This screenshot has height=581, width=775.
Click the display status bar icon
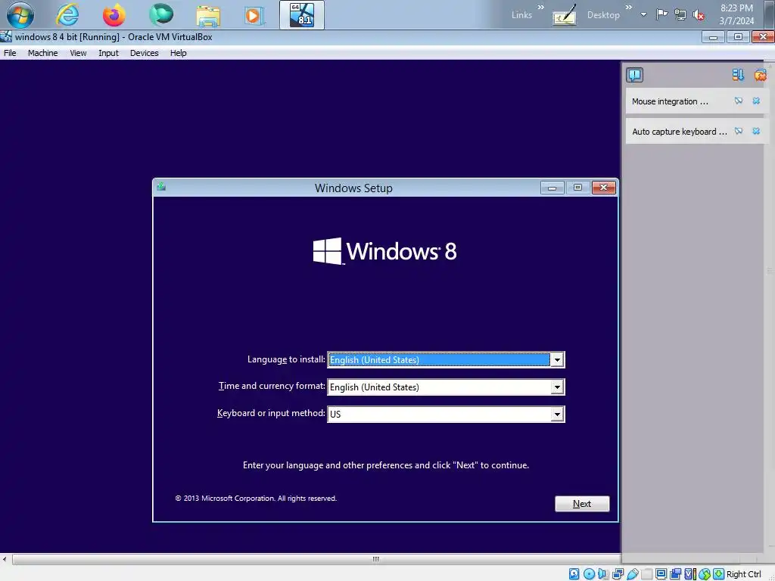(x=661, y=573)
